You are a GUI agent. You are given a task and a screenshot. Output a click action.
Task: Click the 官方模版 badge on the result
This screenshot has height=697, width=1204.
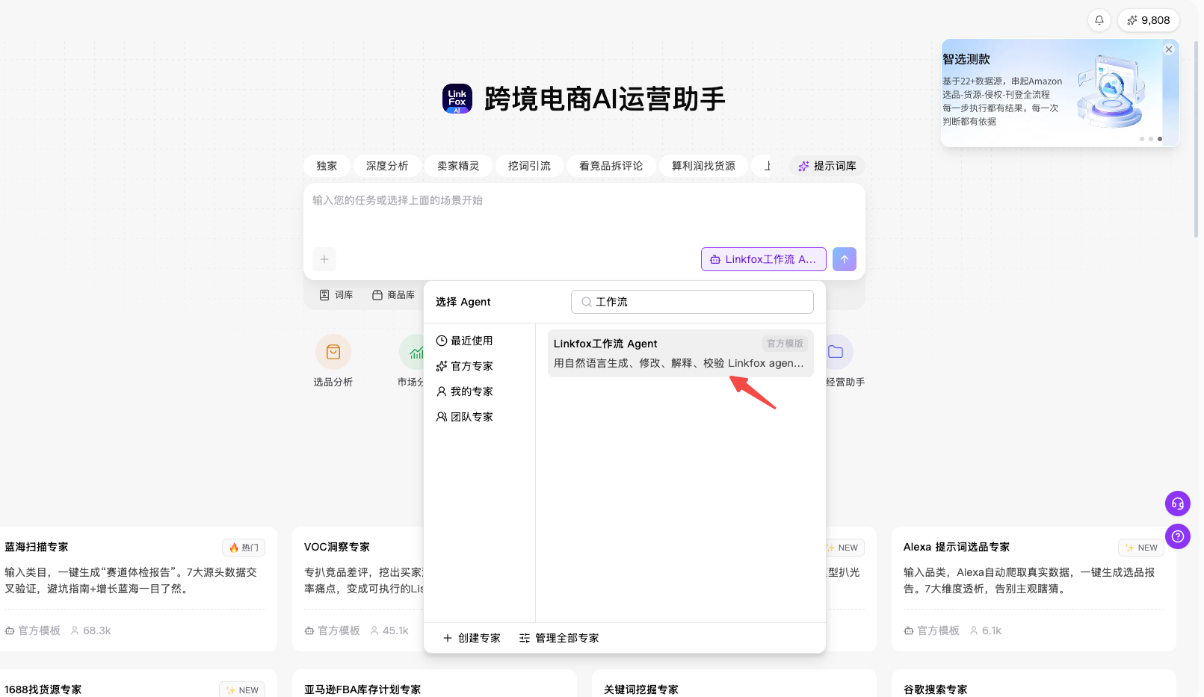tap(785, 344)
